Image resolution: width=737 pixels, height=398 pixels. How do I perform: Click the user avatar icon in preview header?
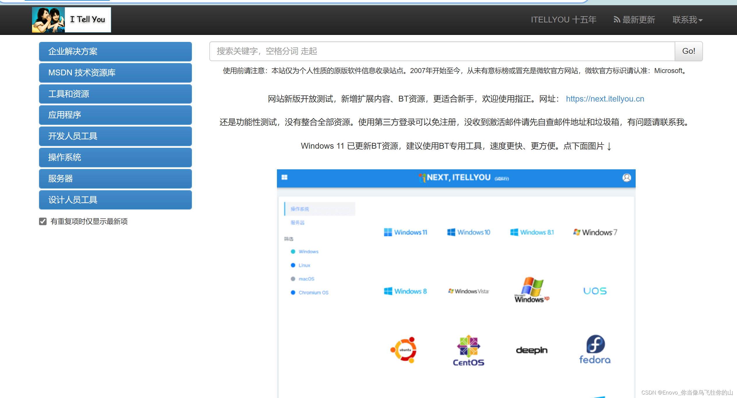pos(627,177)
